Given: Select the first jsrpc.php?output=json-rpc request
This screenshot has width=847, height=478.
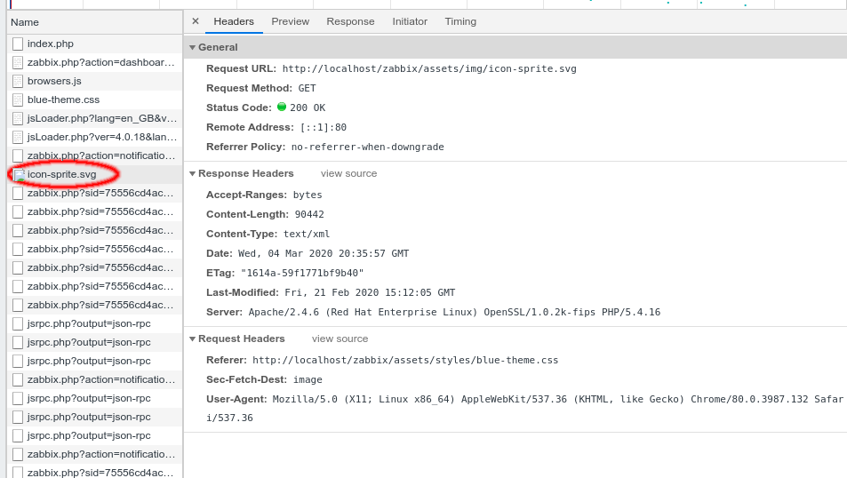Looking at the screenshot, I should pyautogui.click(x=89, y=323).
